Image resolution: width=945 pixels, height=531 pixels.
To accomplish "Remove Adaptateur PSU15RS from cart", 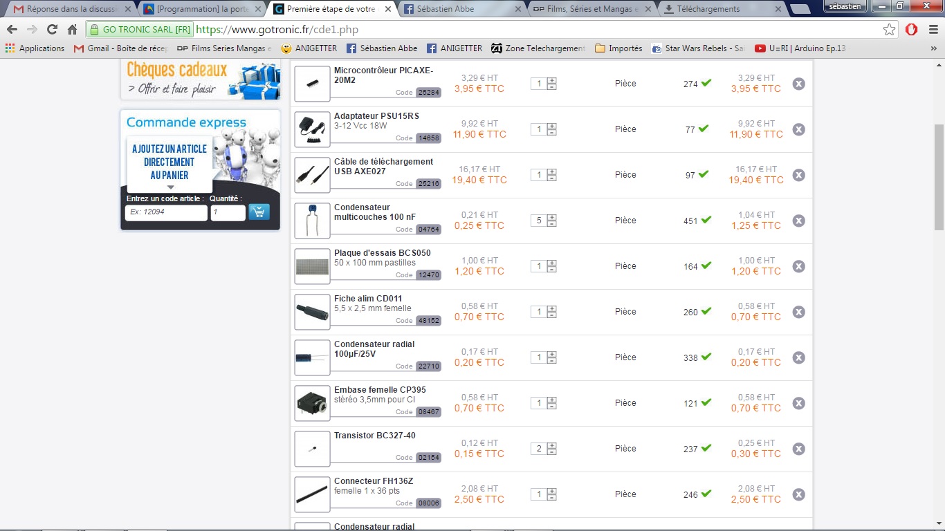I will (x=798, y=129).
